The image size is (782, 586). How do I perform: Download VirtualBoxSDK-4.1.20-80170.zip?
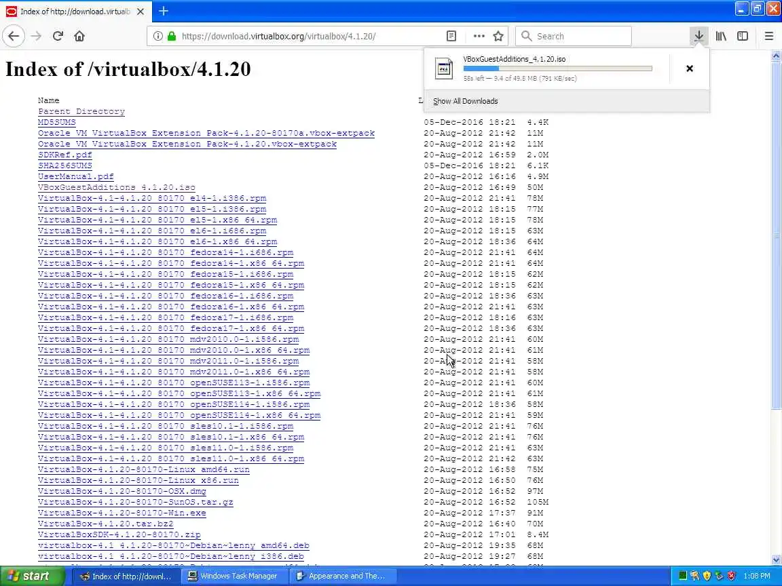[x=119, y=534]
